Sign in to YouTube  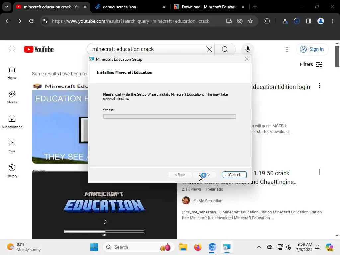(x=312, y=49)
